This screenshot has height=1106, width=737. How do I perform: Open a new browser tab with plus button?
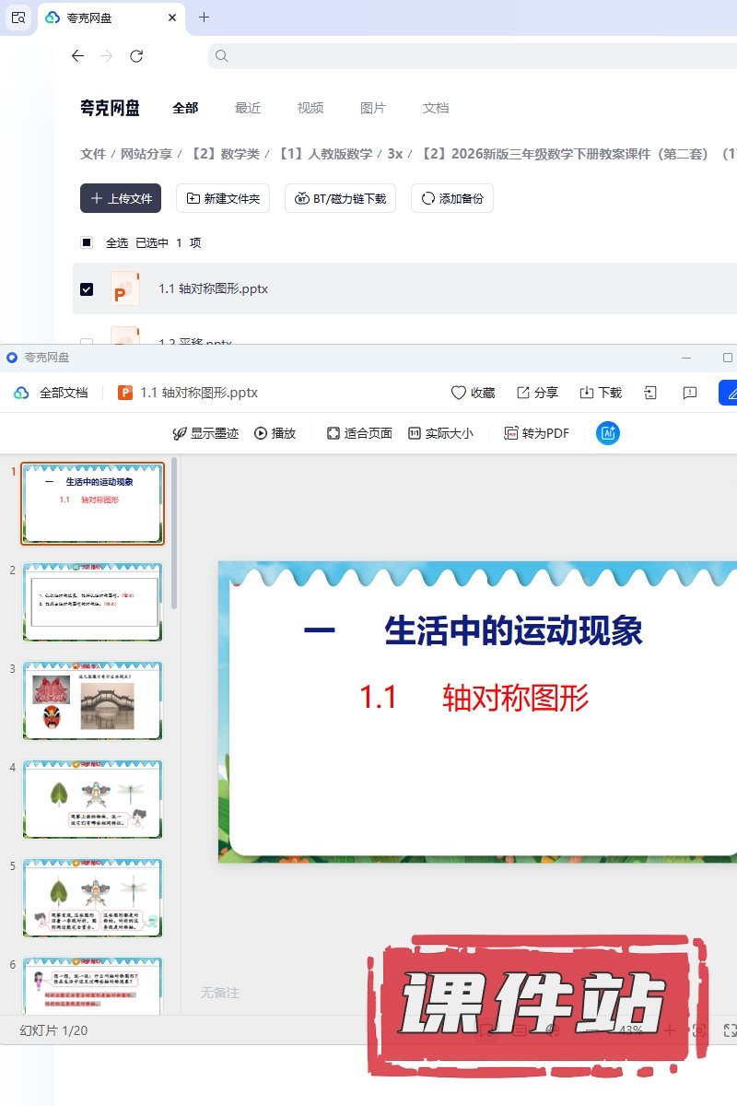pyautogui.click(x=205, y=18)
